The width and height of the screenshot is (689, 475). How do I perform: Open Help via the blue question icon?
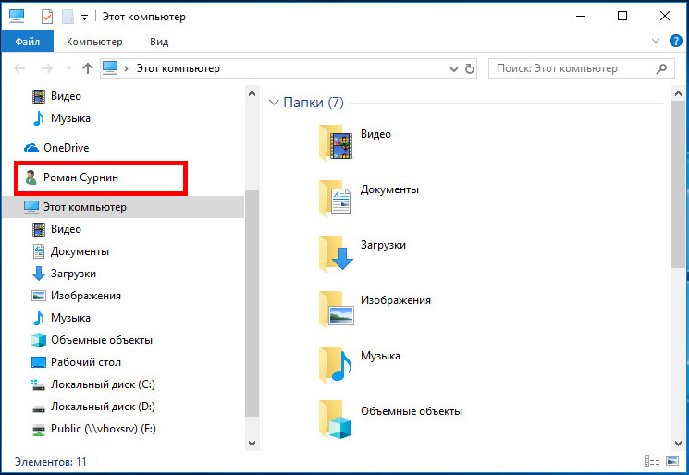tap(675, 41)
